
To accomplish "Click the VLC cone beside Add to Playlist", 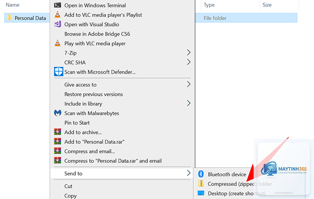I will pyautogui.click(x=57, y=14).
